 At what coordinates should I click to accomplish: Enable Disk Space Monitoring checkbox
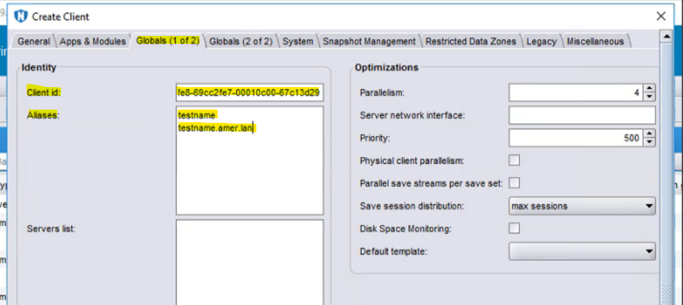pyautogui.click(x=515, y=228)
